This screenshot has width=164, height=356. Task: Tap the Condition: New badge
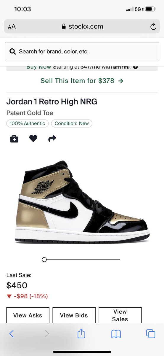pyautogui.click(x=72, y=123)
